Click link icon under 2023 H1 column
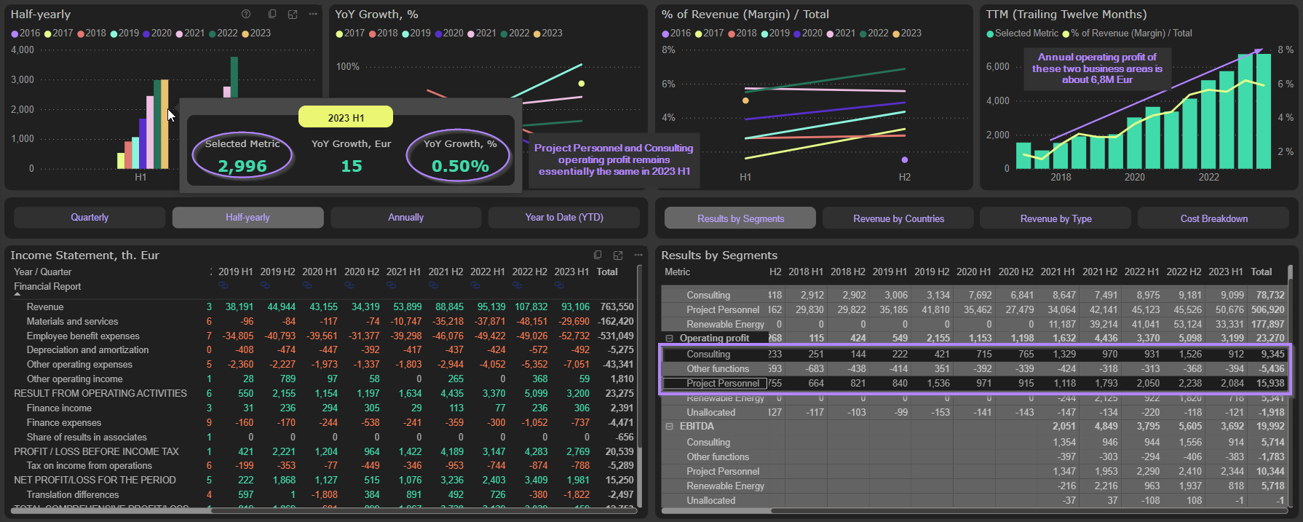The width and height of the screenshot is (1303, 522). tap(561, 285)
